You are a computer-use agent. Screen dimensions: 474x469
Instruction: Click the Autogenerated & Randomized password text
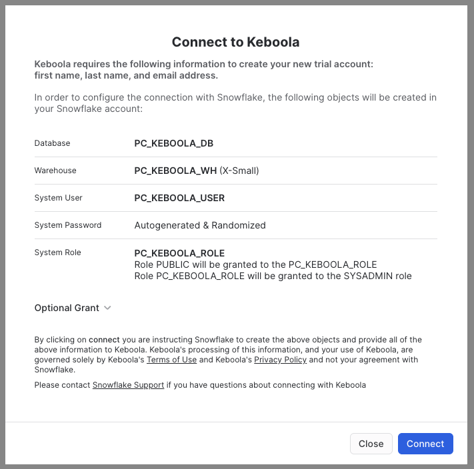(x=200, y=225)
